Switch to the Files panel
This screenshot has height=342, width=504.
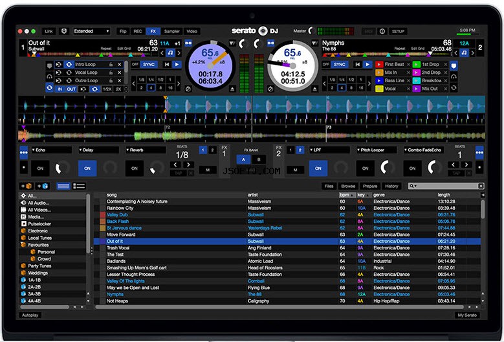tap(329, 186)
